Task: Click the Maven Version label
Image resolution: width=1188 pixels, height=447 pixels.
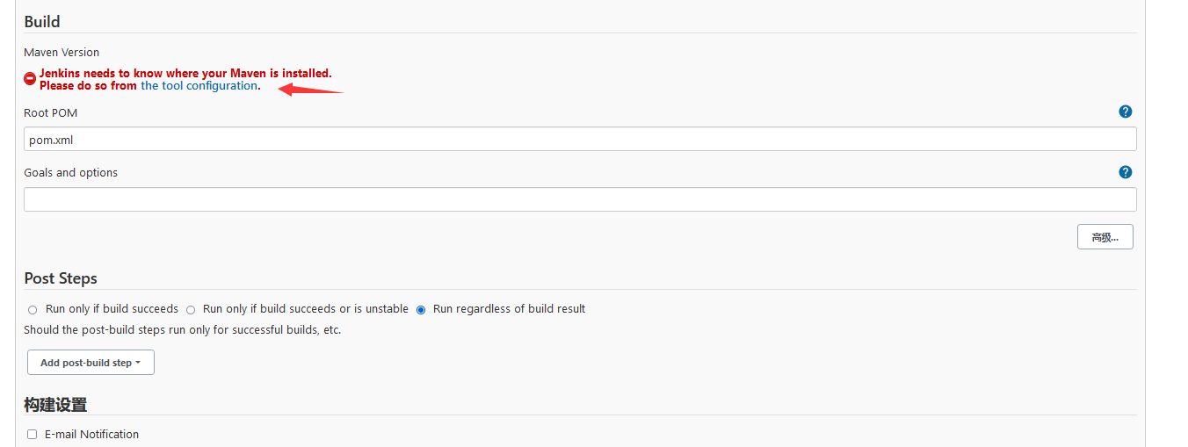Action: [62, 53]
